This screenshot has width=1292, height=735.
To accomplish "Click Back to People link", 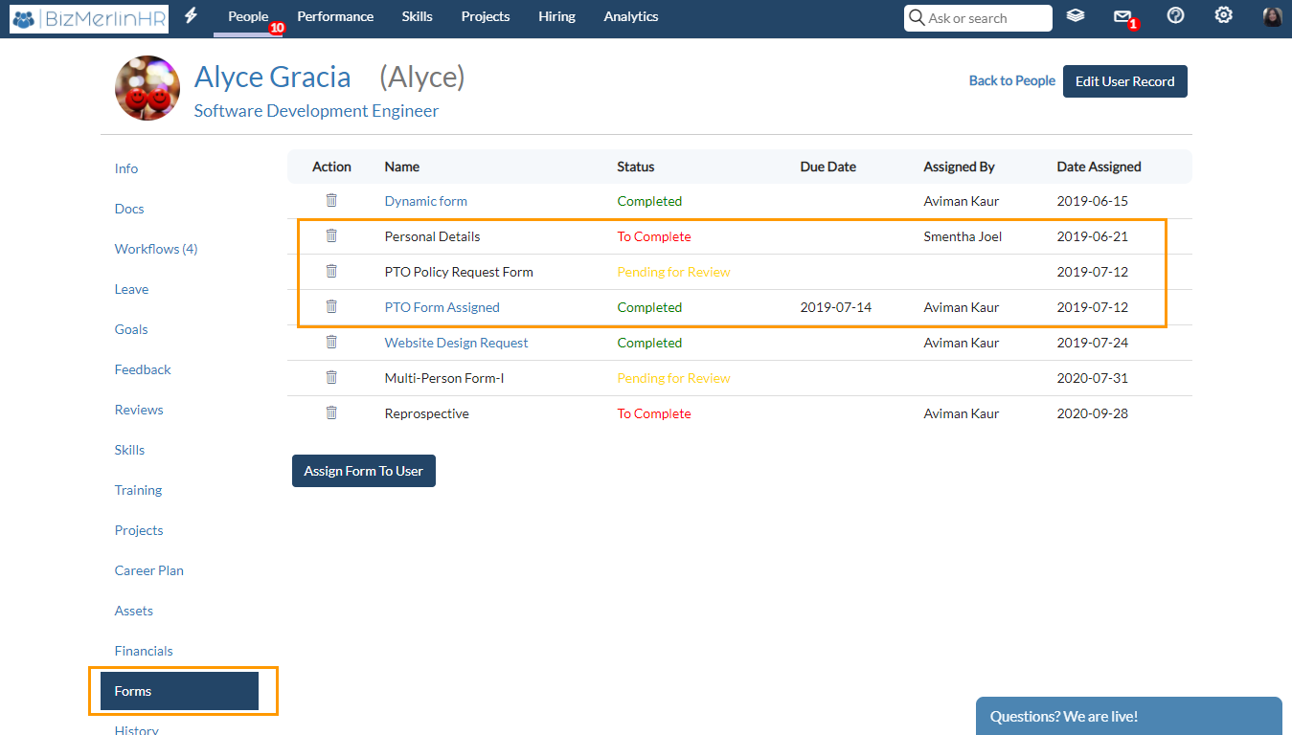I will 1012,80.
